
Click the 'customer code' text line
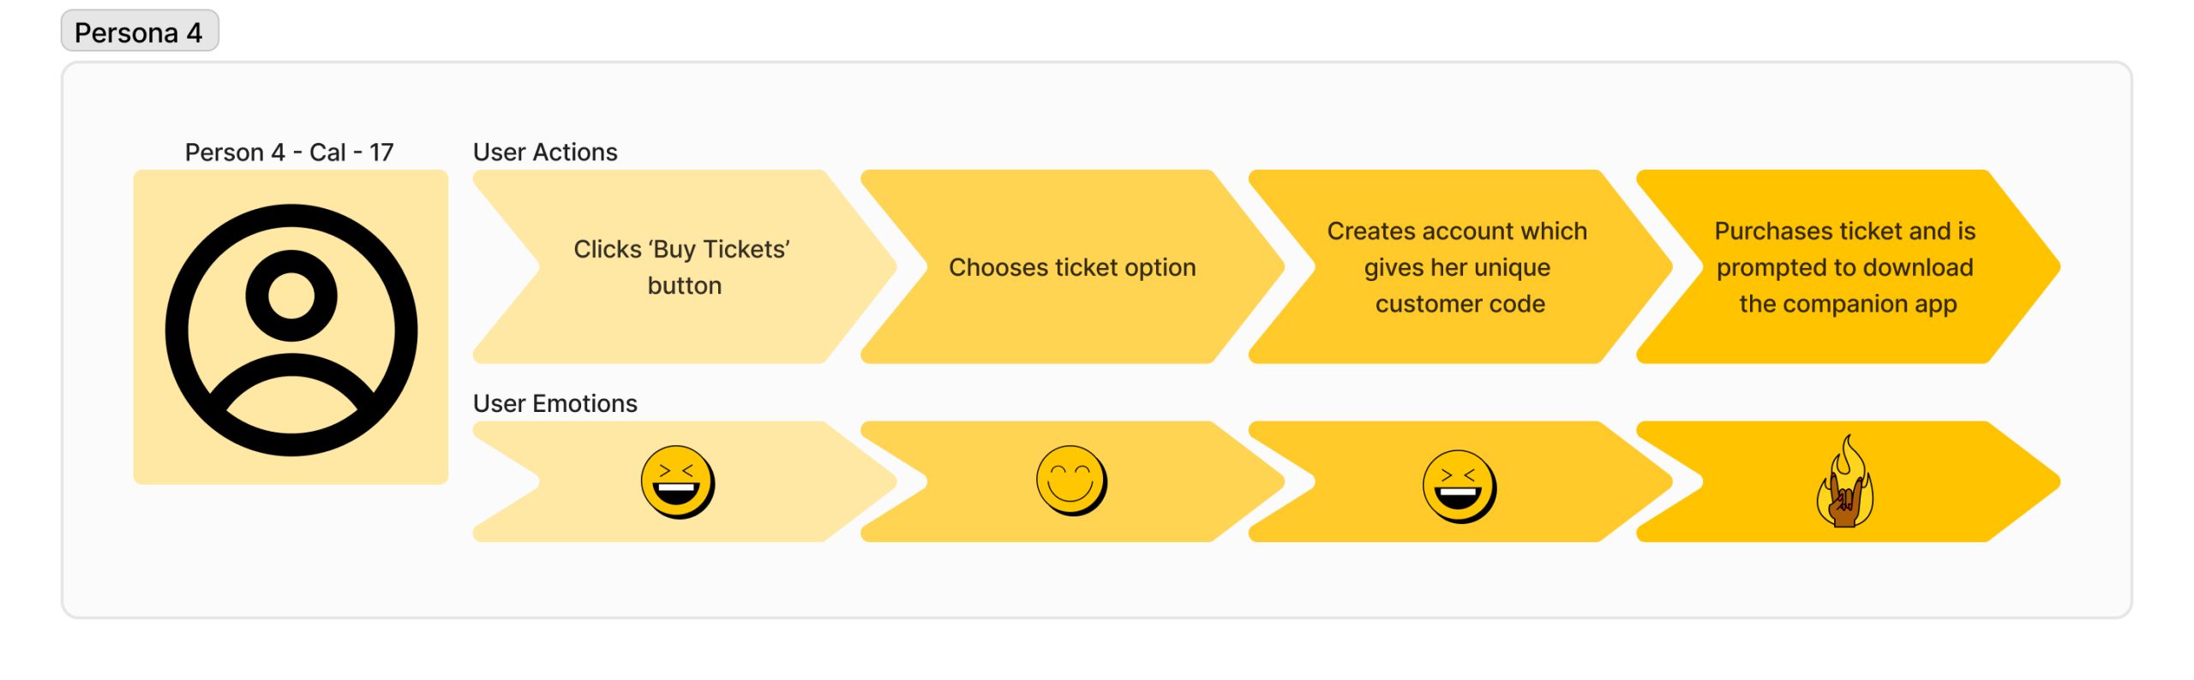[x=1460, y=304]
